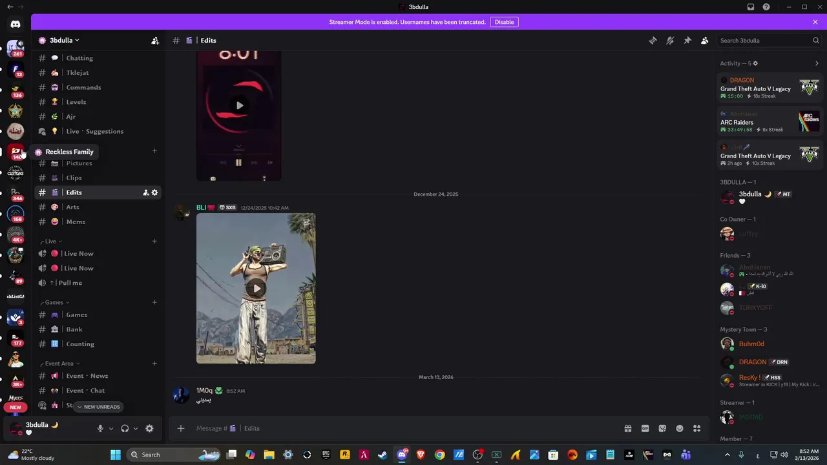Pause the red circle video
The image size is (827, 465).
[x=238, y=163]
